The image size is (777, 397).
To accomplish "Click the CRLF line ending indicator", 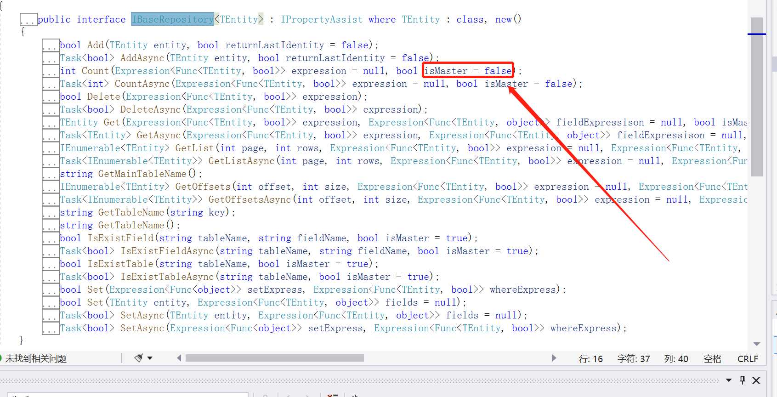I will click(x=748, y=359).
